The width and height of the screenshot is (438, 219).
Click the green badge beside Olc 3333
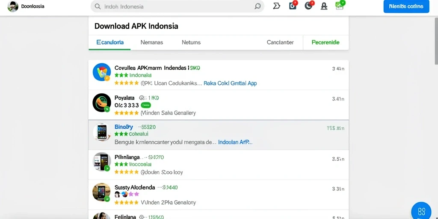tap(146, 105)
